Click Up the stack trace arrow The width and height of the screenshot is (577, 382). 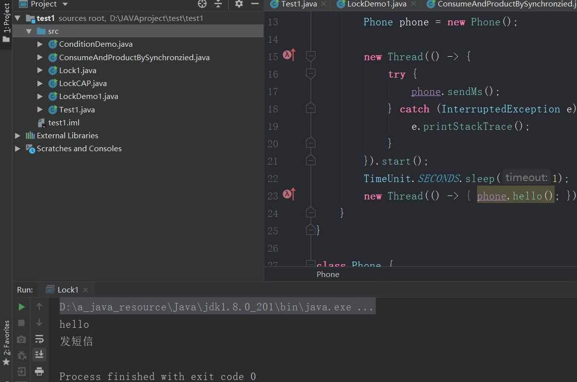[39, 306]
